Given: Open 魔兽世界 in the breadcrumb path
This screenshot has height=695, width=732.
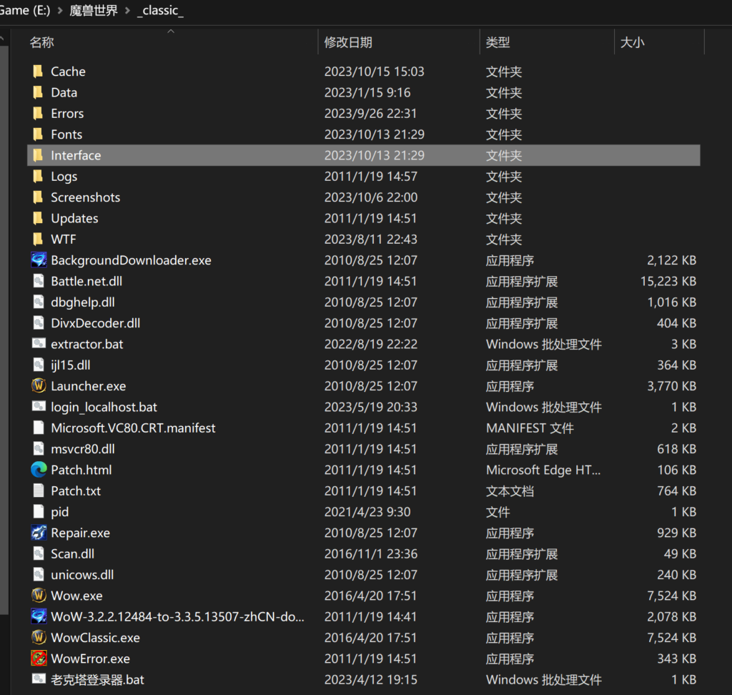Looking at the screenshot, I should pos(94,10).
